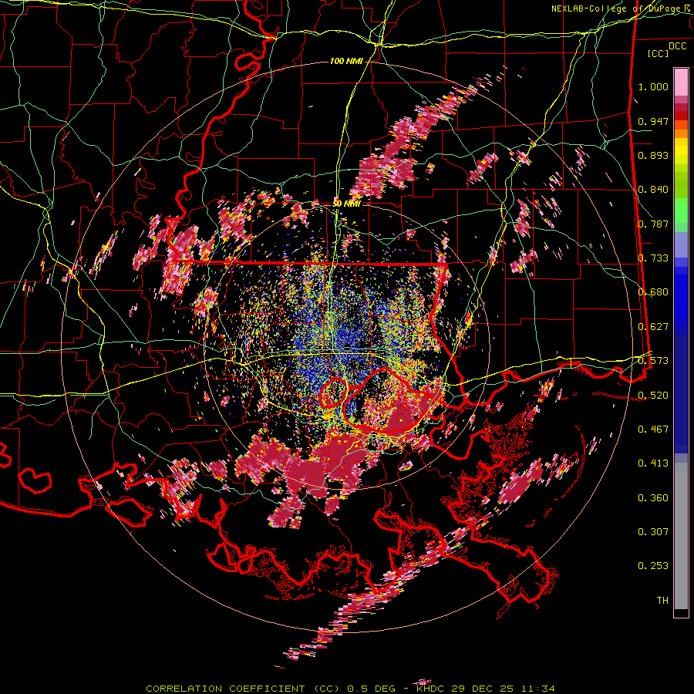The height and width of the screenshot is (694, 694).
Task: Click the 1.000 value on the color scale
Action: click(653, 86)
